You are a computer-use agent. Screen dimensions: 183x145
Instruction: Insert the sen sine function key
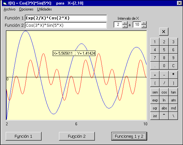[155, 92]
